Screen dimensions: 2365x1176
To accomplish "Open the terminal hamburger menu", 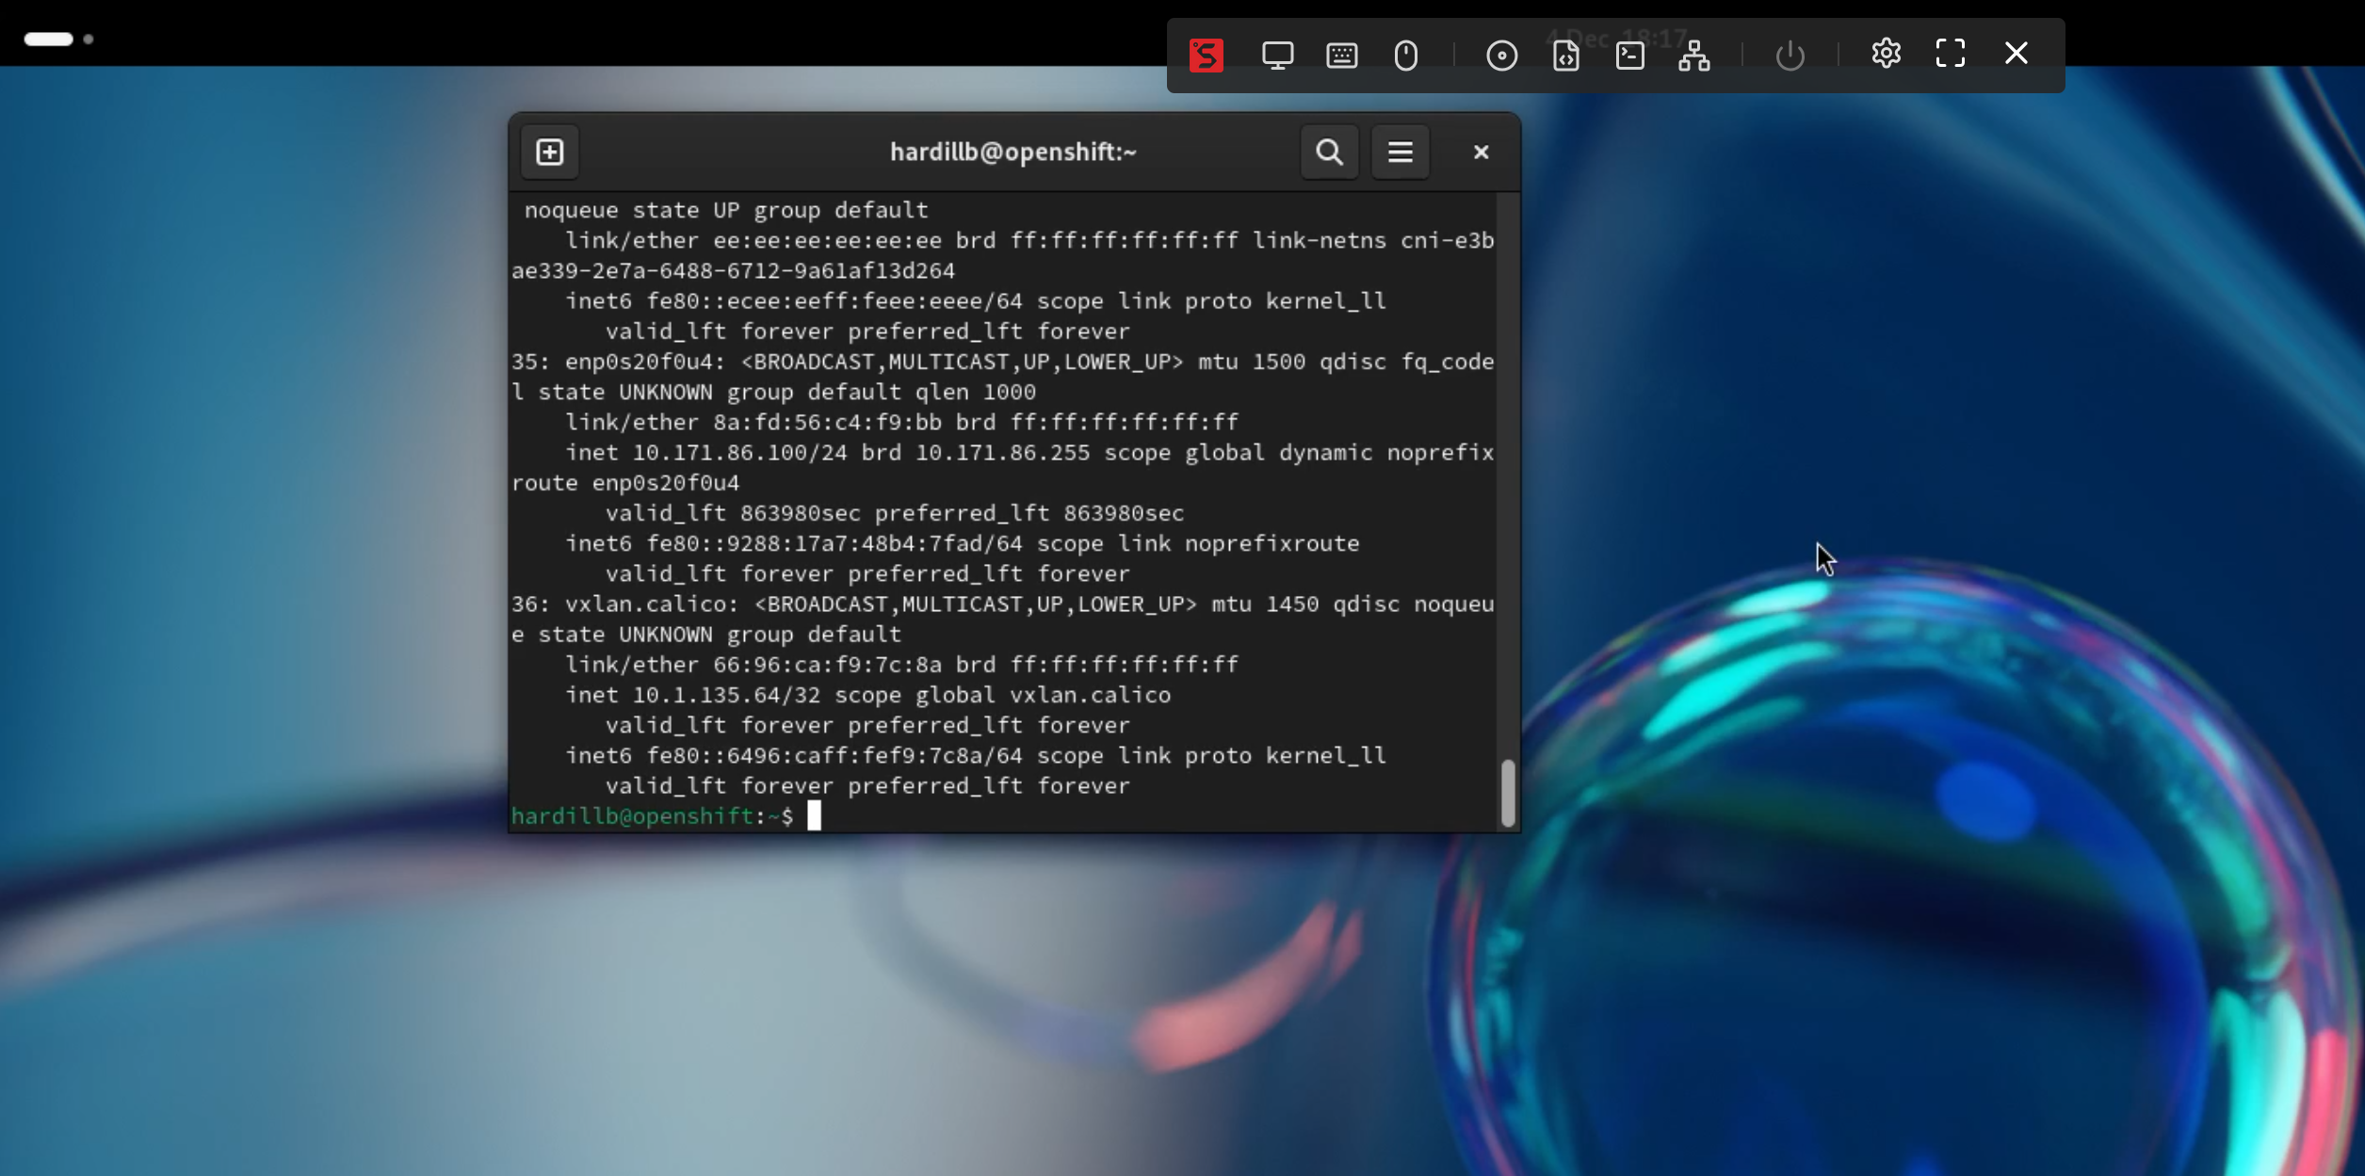I will coord(1400,152).
